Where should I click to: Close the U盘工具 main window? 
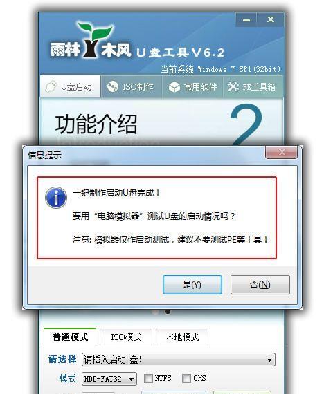tap(271, 20)
